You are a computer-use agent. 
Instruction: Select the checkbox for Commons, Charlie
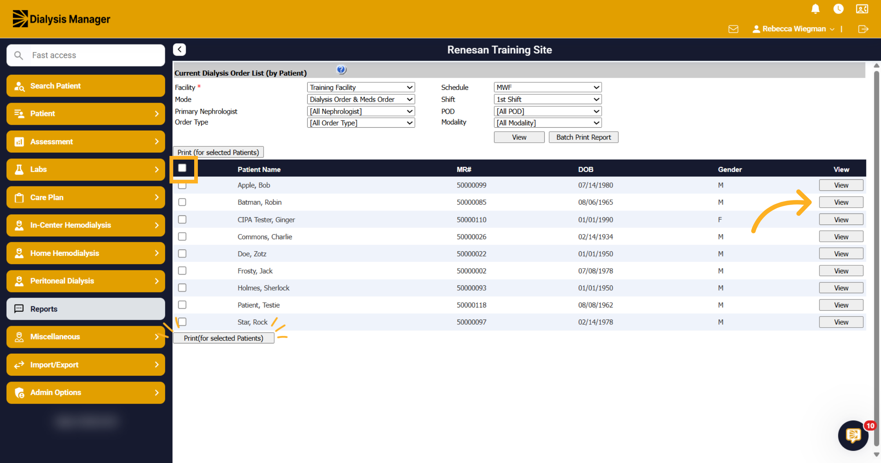[182, 237]
